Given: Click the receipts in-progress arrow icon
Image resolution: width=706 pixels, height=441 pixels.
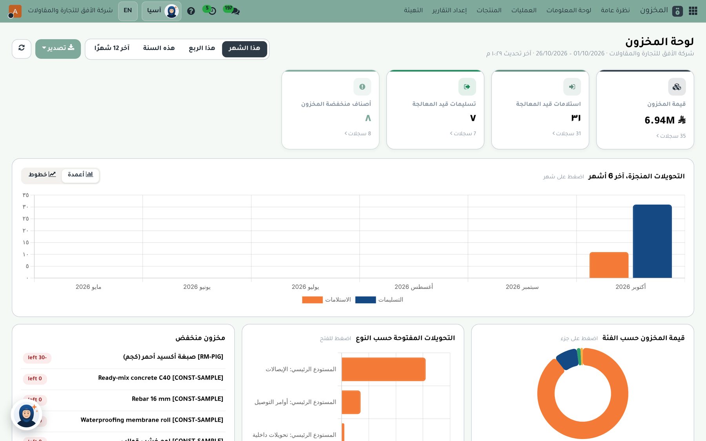Looking at the screenshot, I should [572, 87].
